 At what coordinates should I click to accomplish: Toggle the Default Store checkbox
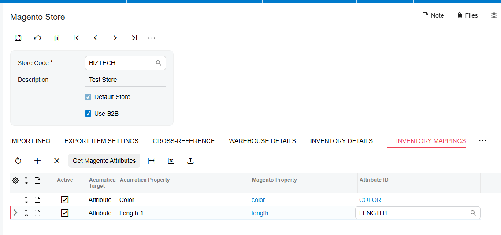coord(88,97)
